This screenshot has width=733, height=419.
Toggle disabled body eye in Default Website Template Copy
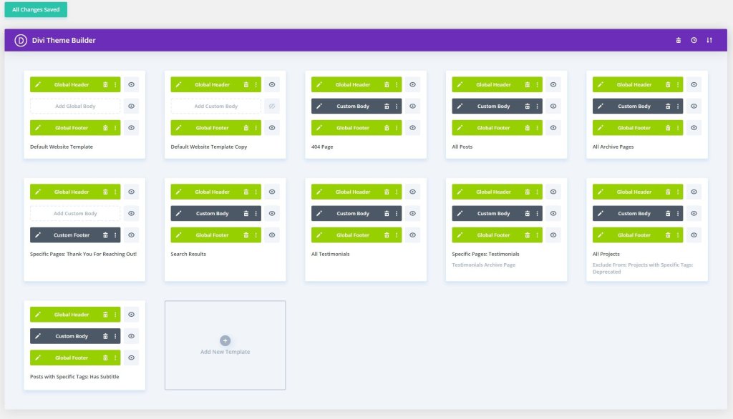(x=272, y=106)
